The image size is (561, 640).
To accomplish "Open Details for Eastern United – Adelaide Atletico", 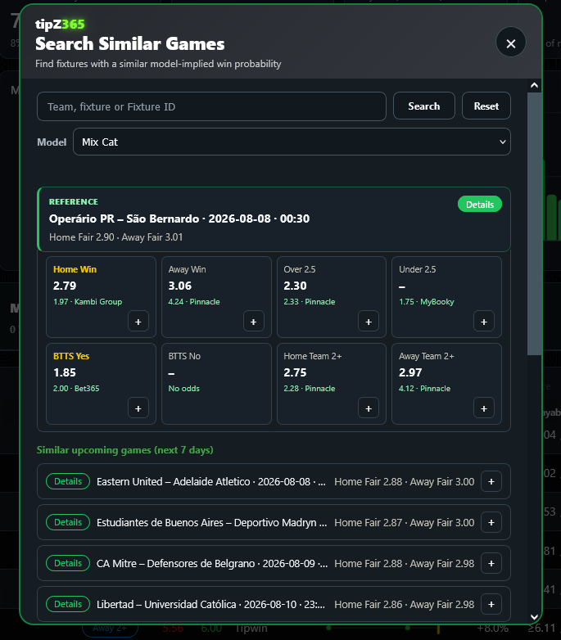I will [68, 481].
